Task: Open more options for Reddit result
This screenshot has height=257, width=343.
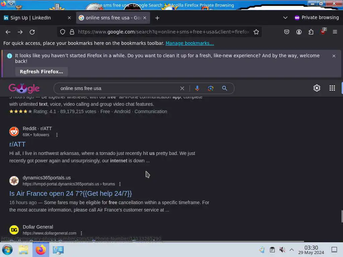Action: (x=57, y=135)
